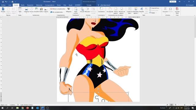Screen dimensions: 196x110
Task: Collapse the ribbon with the chevron
Action: [194, 15]
